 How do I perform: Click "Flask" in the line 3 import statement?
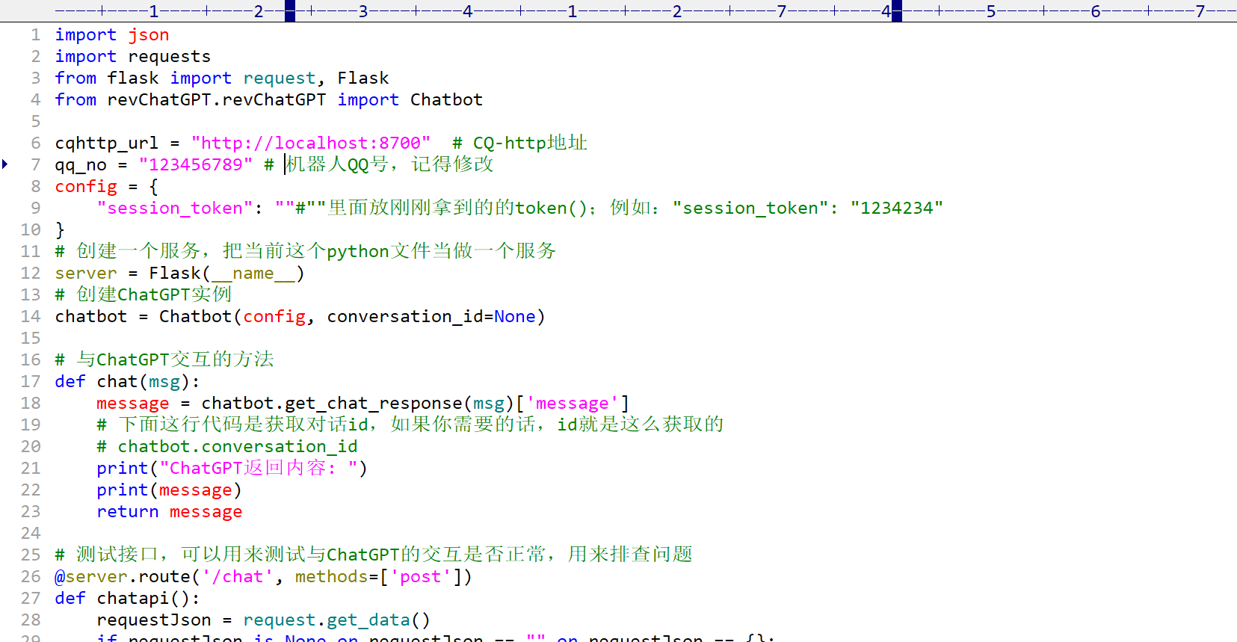pos(363,78)
